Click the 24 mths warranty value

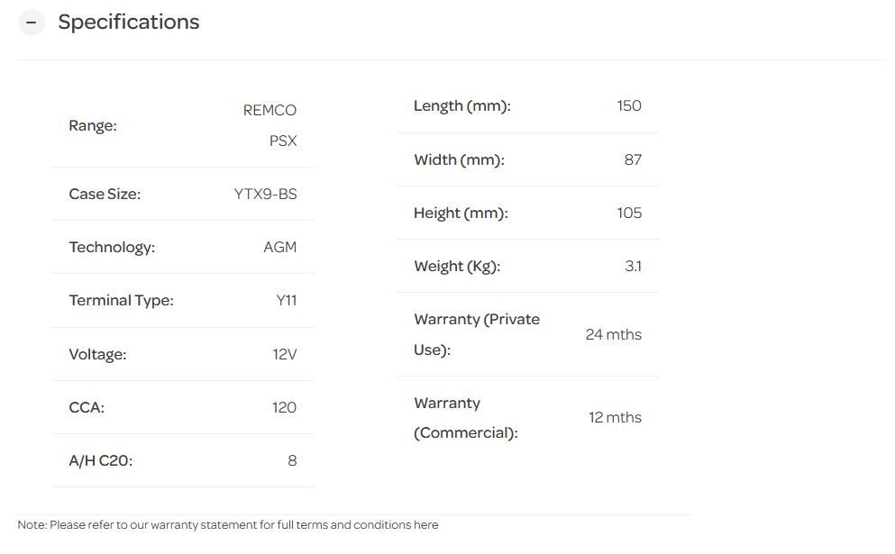(613, 334)
